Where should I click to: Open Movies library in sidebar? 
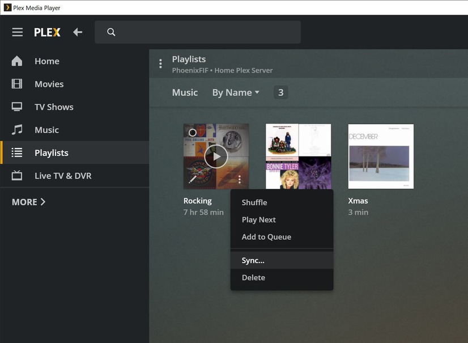75,84
